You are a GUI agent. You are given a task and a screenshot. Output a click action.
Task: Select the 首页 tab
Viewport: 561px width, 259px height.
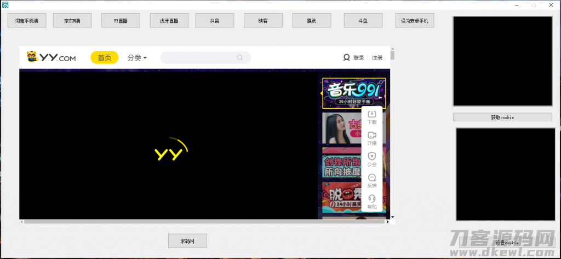coord(105,57)
